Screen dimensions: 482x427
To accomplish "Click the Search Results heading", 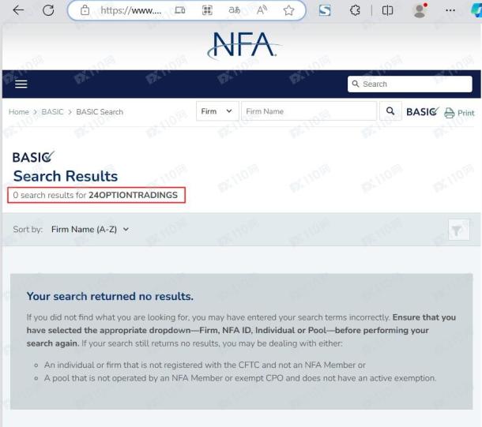I will click(66, 176).
